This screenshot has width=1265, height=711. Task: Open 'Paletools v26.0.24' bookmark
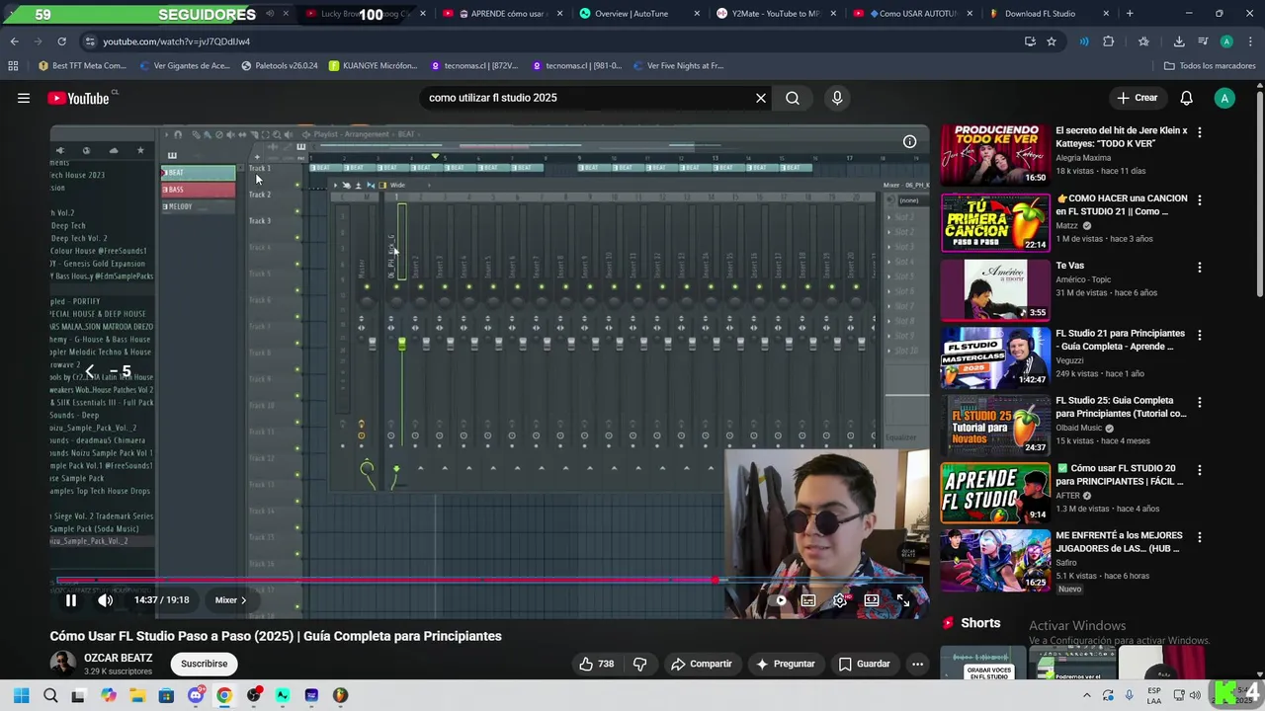pos(281,66)
